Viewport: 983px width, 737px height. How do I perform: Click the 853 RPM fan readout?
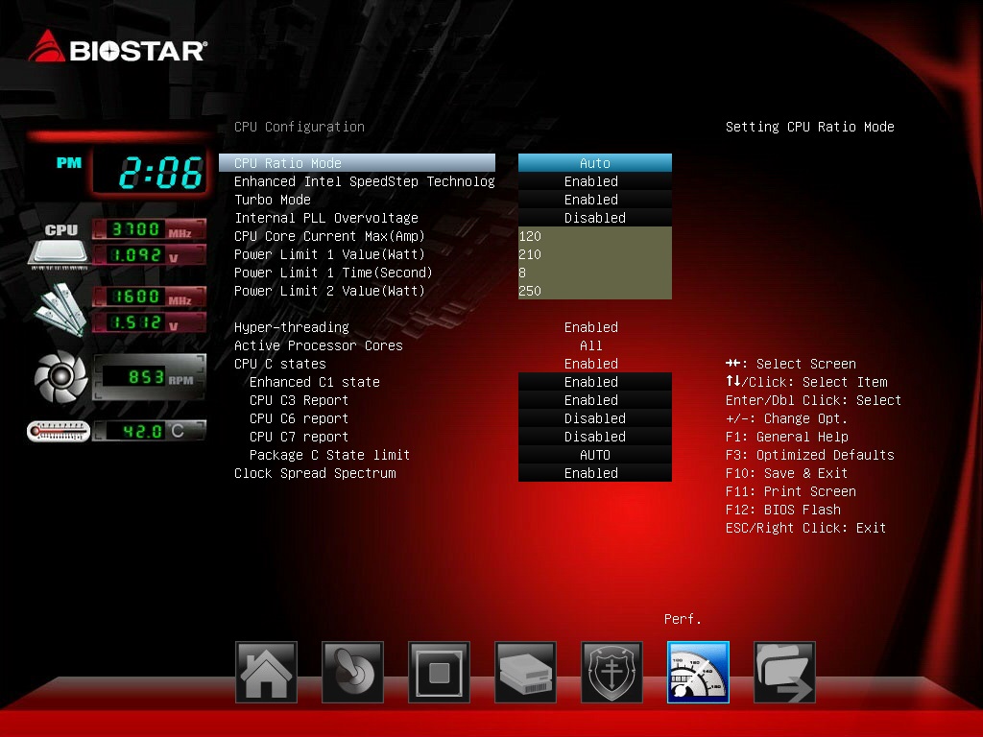(x=149, y=376)
